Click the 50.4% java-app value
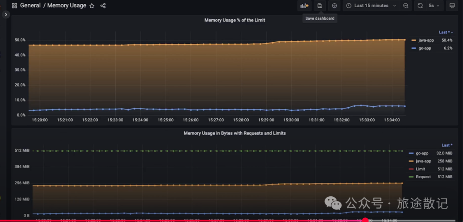This screenshot has height=222, width=463. pos(447,40)
